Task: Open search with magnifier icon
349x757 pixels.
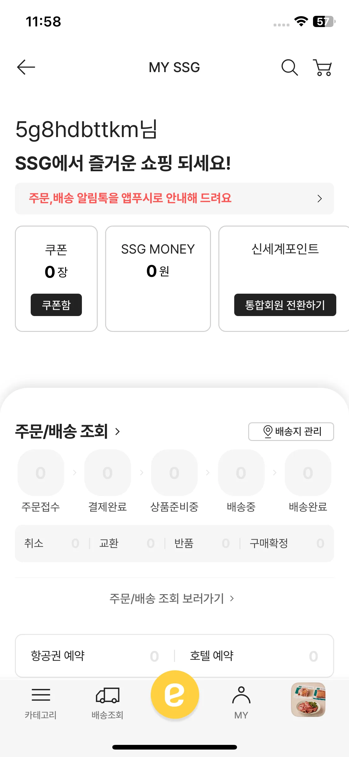Action: (x=289, y=67)
